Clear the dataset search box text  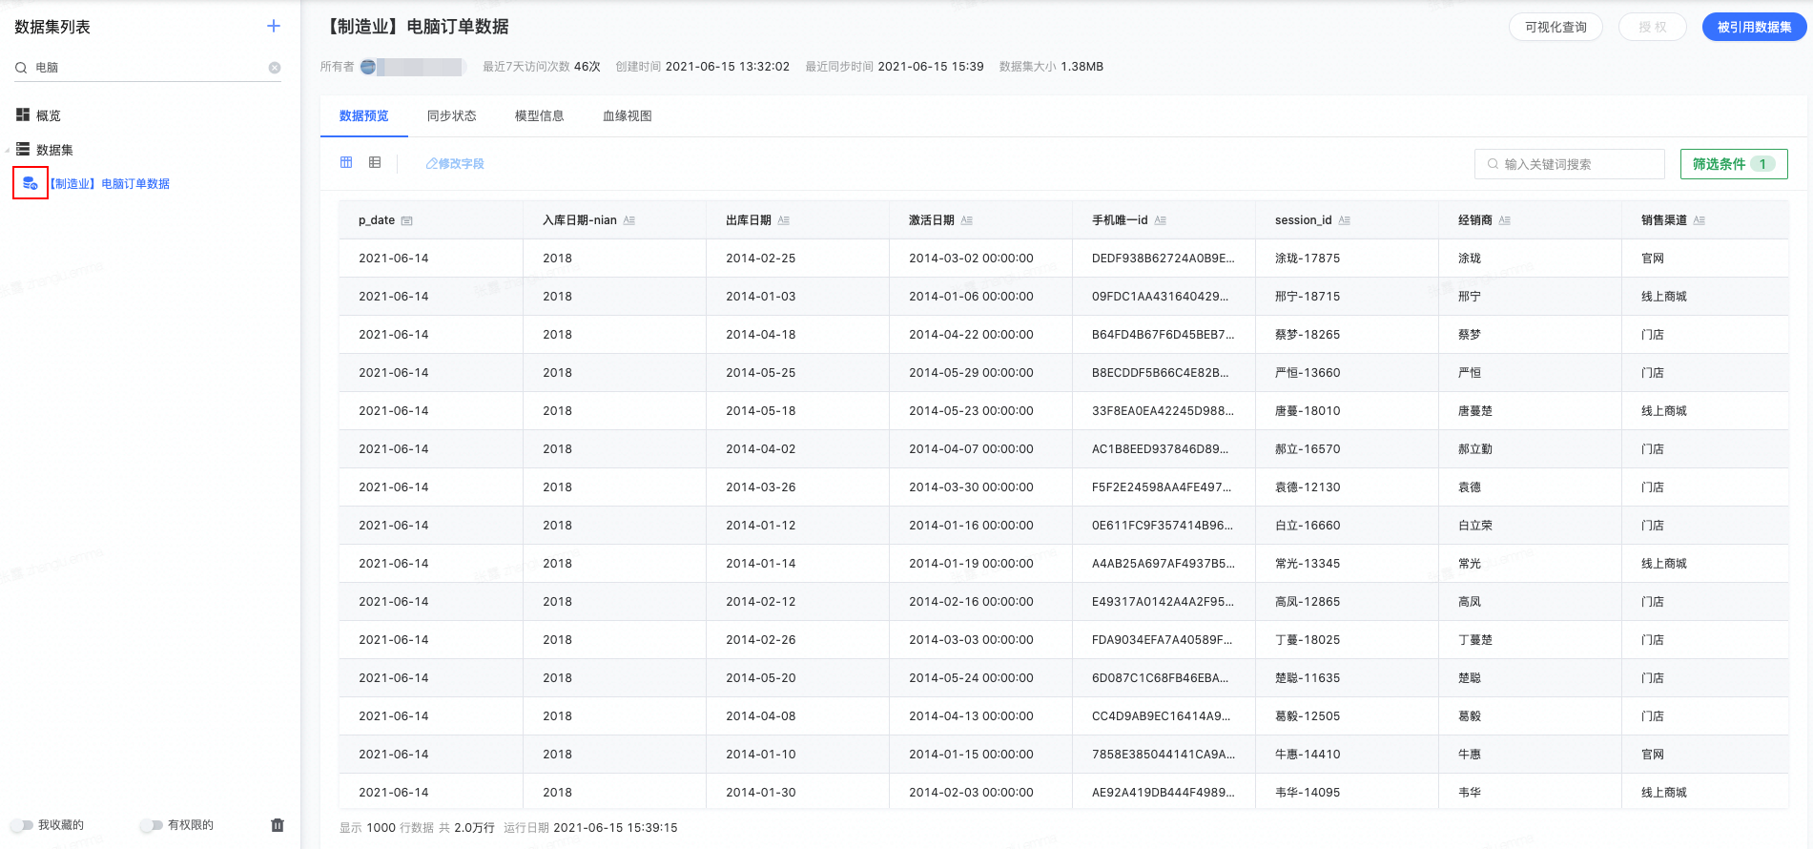pyautogui.click(x=275, y=68)
